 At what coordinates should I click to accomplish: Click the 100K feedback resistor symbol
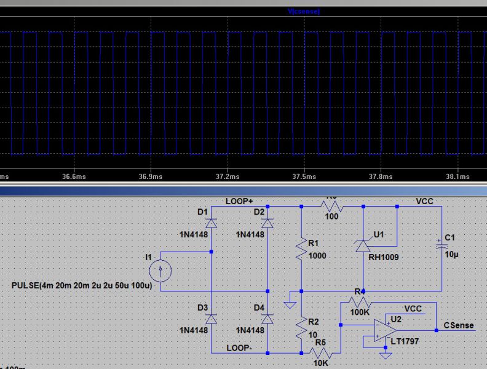tap(361, 302)
